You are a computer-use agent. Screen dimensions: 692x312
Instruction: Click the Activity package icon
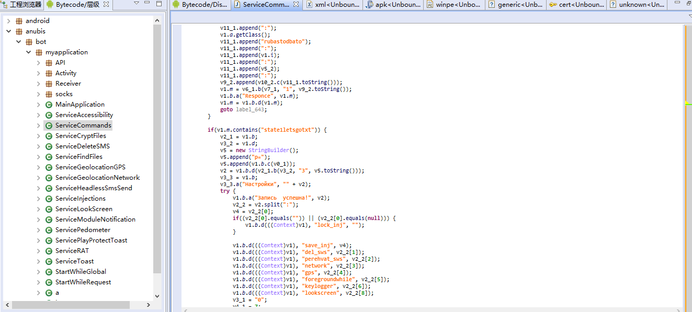click(x=49, y=73)
